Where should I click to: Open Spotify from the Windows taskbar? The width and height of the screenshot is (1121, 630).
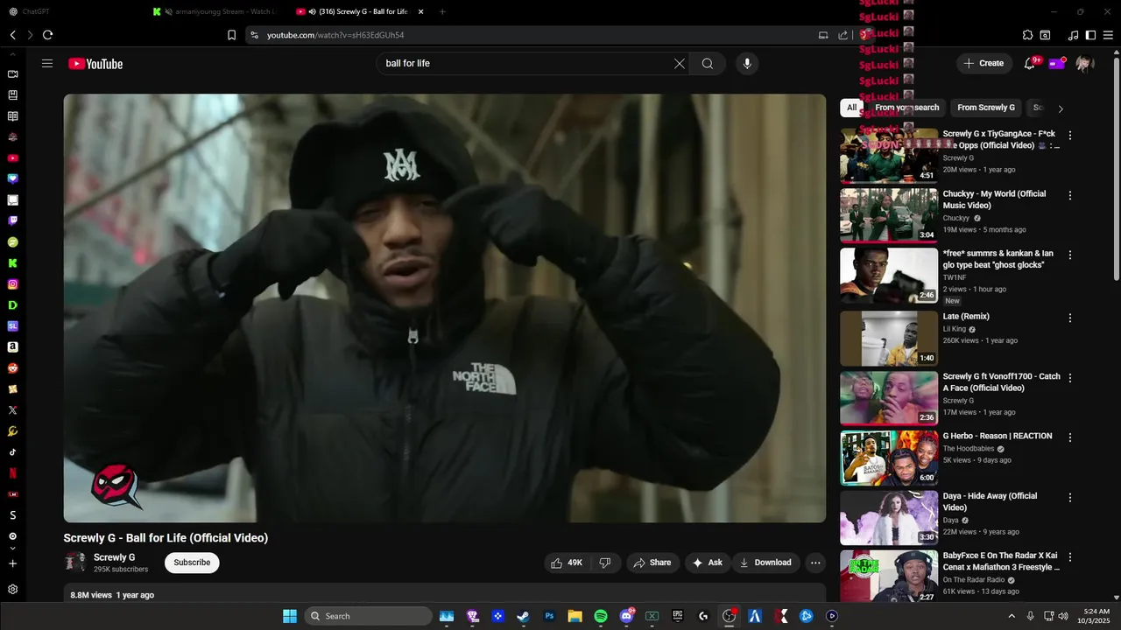[x=601, y=616]
